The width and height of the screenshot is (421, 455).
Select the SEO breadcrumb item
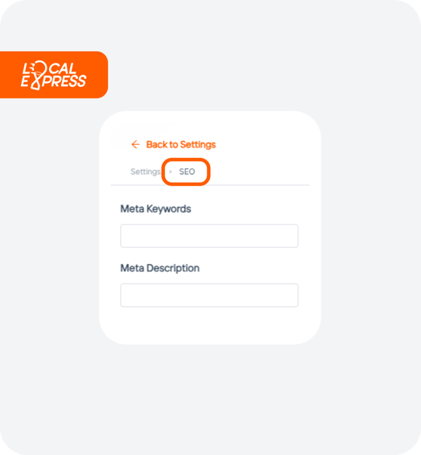pos(187,172)
